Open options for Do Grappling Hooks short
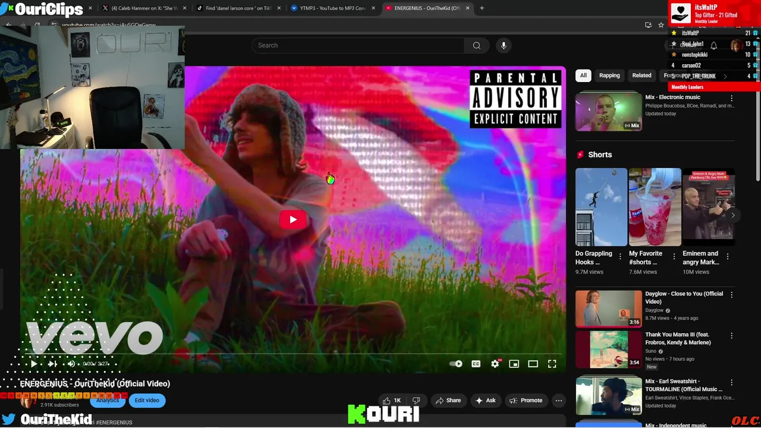761x428 pixels. (x=620, y=256)
